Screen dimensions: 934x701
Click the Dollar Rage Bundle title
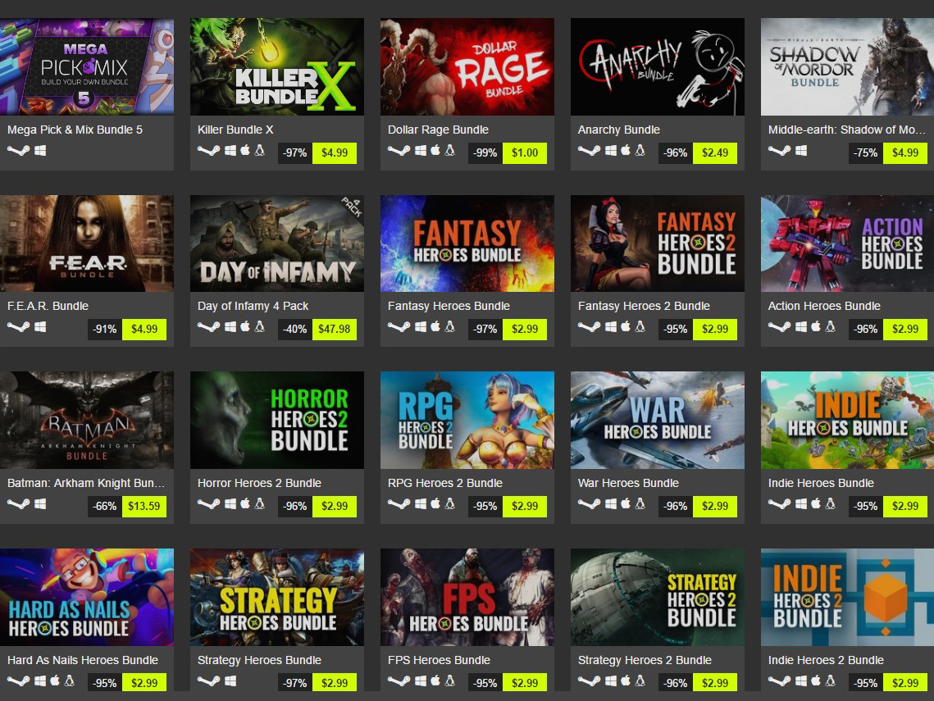click(x=438, y=130)
